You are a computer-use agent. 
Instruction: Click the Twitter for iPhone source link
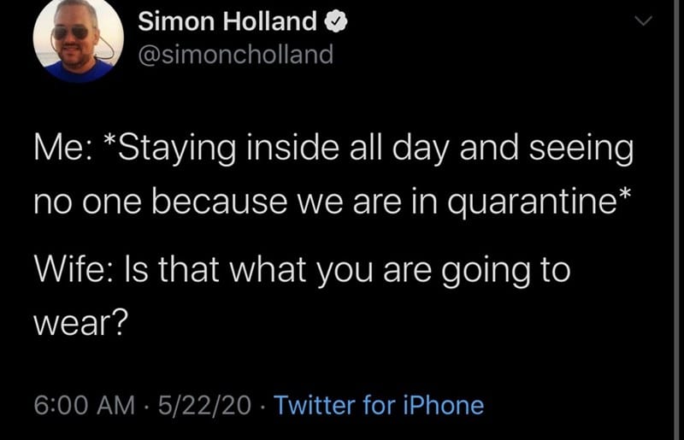coord(379,405)
